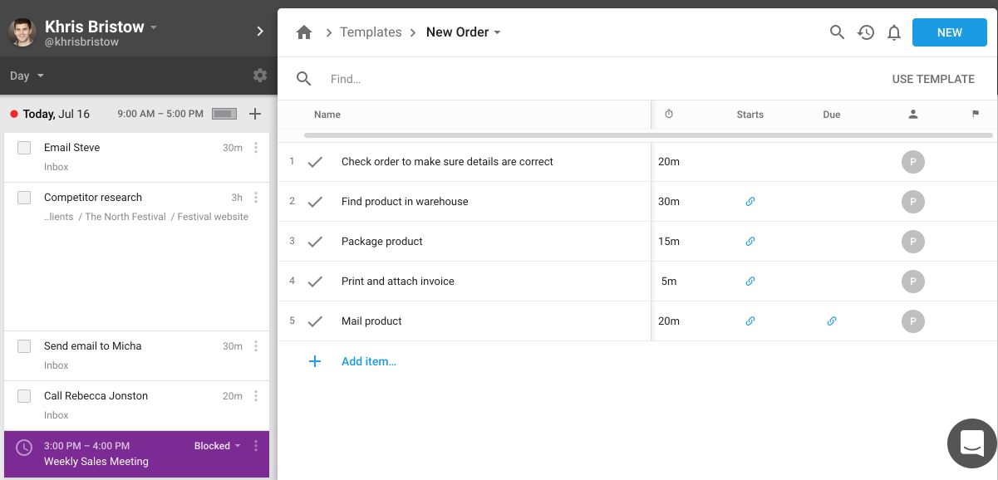The height and width of the screenshot is (480, 998).
Task: Open the New Order breadcrumb menu
Action: pos(464,32)
